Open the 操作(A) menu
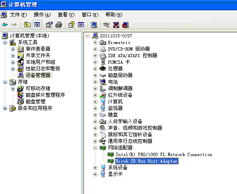This screenshot has width=237, height=194. tap(42, 15)
